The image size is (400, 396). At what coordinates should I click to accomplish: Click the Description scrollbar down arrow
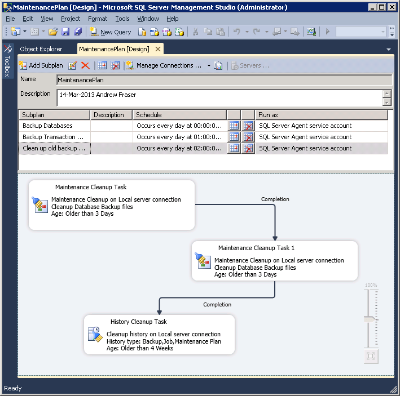click(x=386, y=103)
